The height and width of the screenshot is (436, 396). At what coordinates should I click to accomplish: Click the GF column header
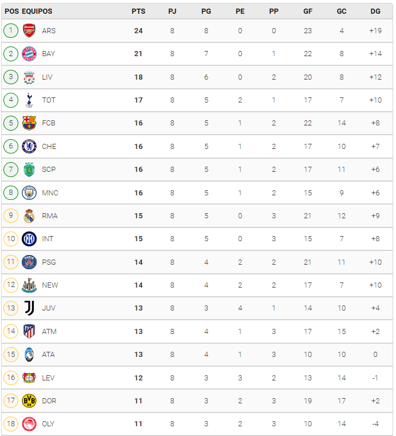(x=308, y=11)
